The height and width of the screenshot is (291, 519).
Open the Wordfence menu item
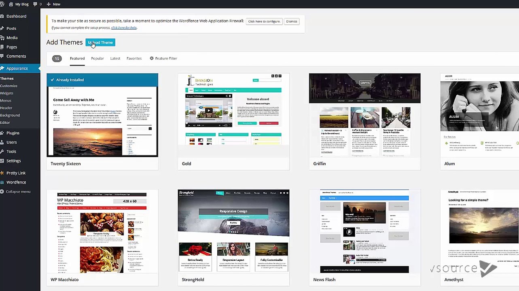tap(16, 182)
